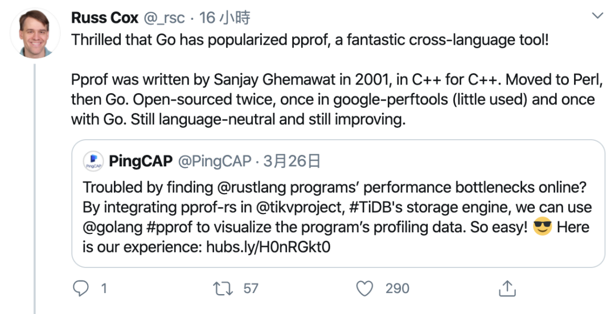615x314 pixels.
Task: Click the reply speech bubble icon
Action: [81, 288]
